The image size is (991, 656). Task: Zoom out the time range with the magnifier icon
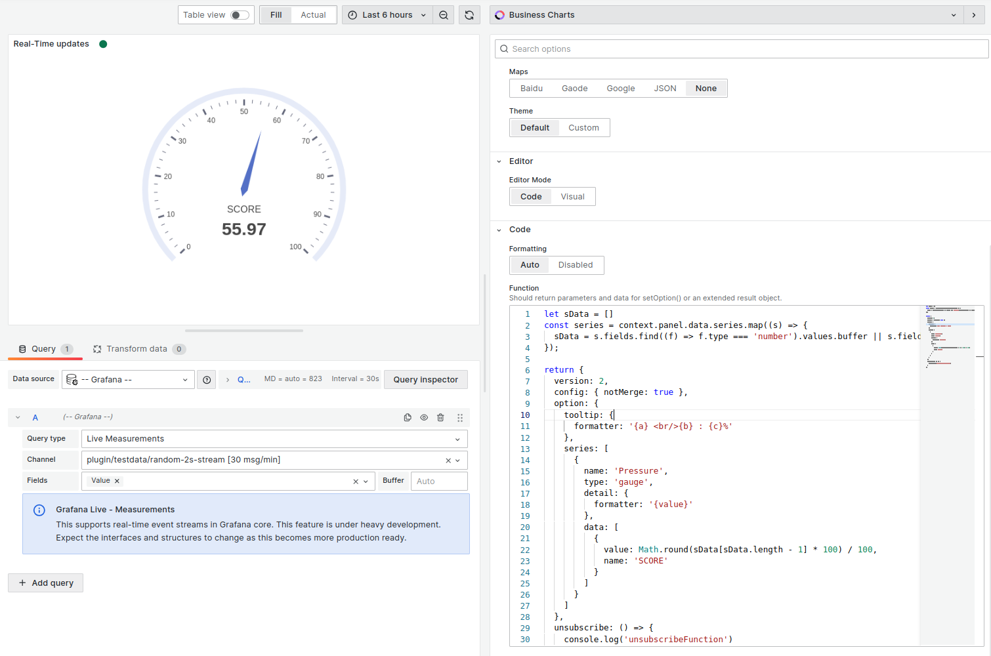pyautogui.click(x=444, y=14)
